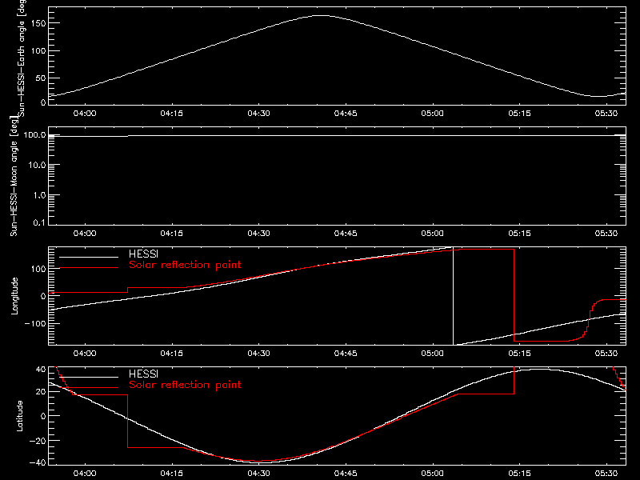640x480 pixels.
Task: Click 05:00 under the Latitude plot
Action: pyautogui.click(x=433, y=474)
